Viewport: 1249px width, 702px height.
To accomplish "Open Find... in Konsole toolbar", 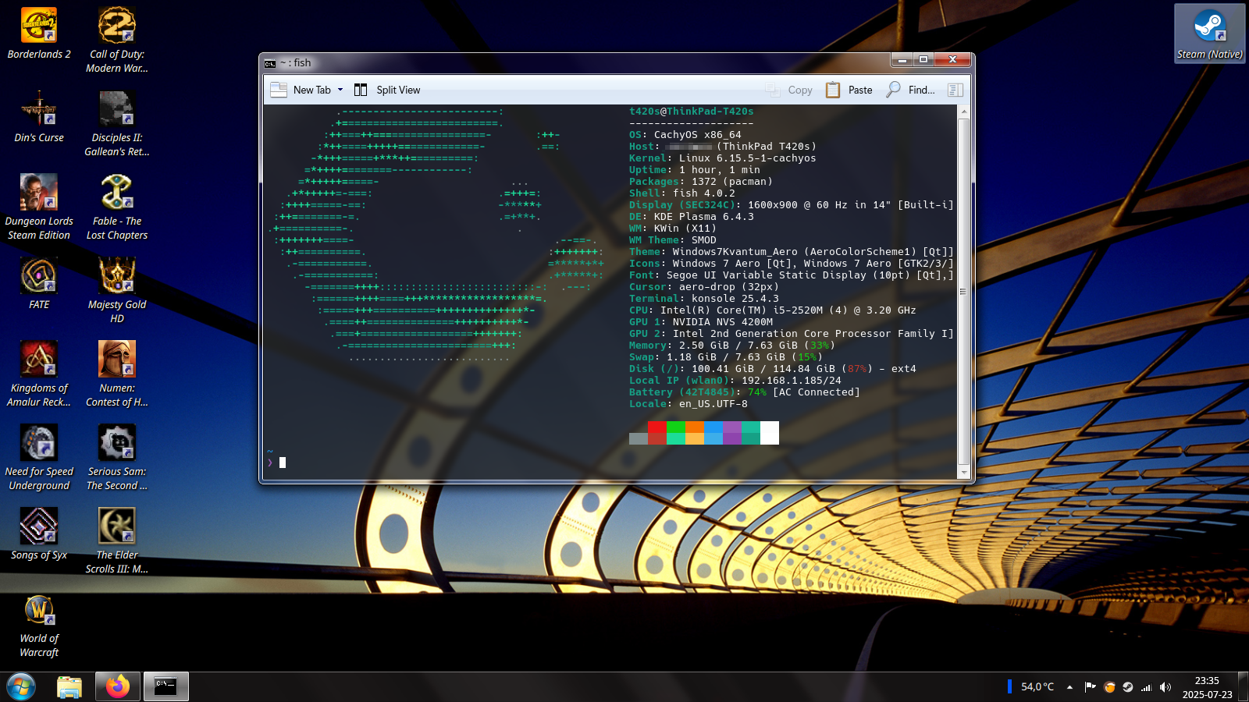I will point(910,90).
